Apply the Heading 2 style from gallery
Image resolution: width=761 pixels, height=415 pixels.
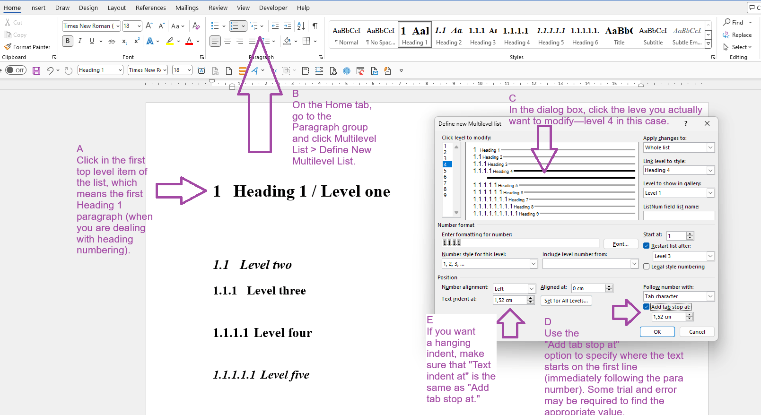tap(449, 35)
